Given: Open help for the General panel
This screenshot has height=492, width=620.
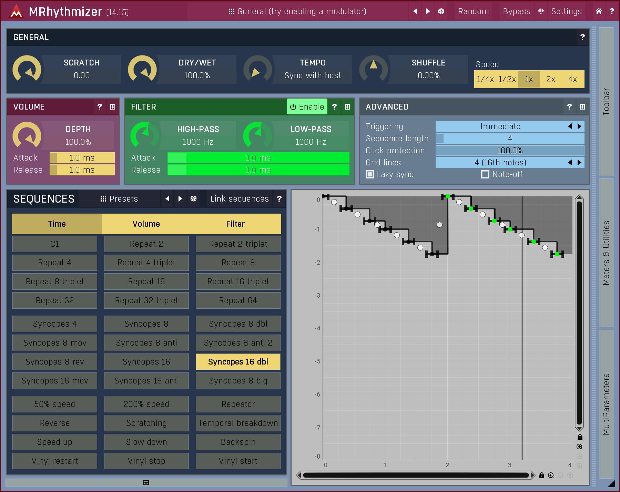Looking at the screenshot, I should pyautogui.click(x=582, y=37).
